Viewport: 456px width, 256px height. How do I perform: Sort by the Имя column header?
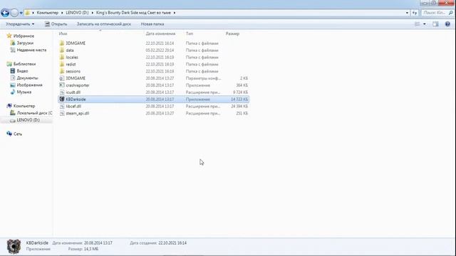(x=63, y=33)
